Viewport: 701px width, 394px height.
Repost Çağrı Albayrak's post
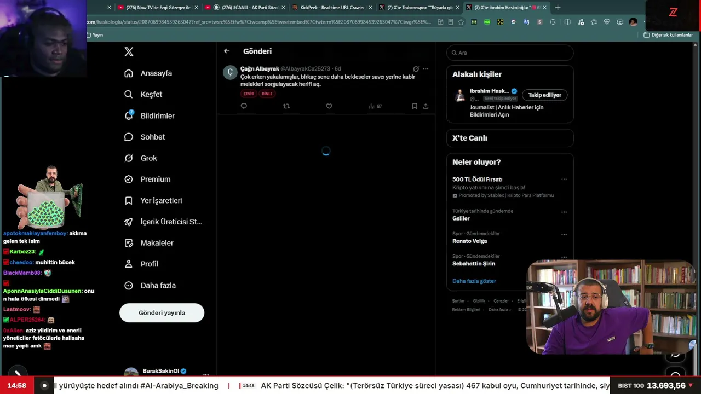286,106
